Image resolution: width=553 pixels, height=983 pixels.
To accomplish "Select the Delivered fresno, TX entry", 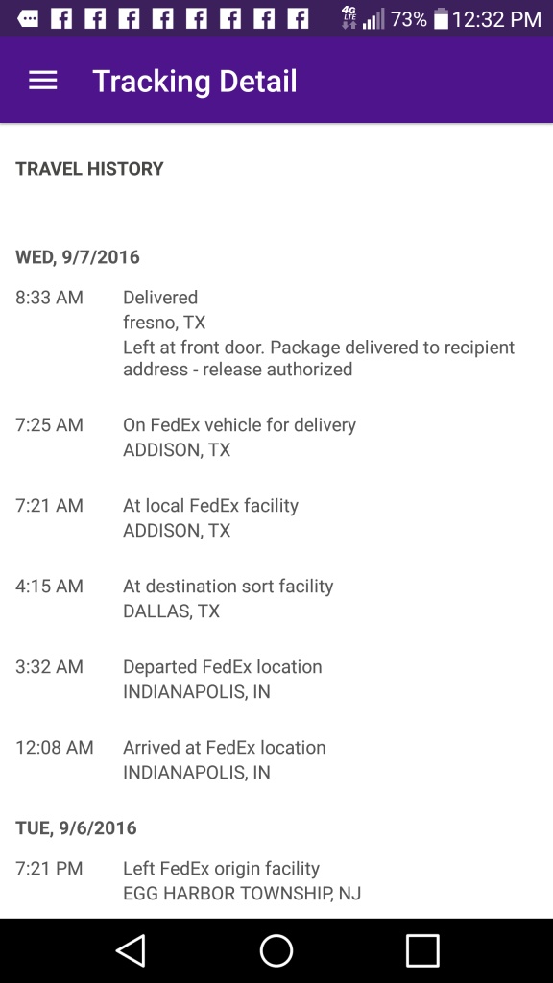I will 276,333.
